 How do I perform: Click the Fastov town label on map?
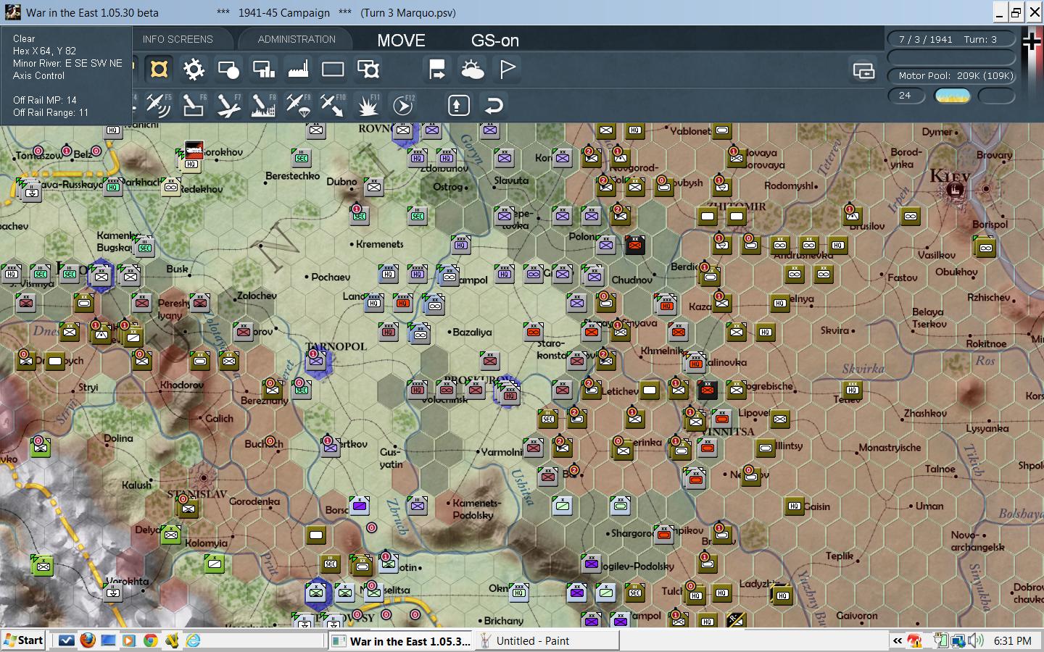901,277
